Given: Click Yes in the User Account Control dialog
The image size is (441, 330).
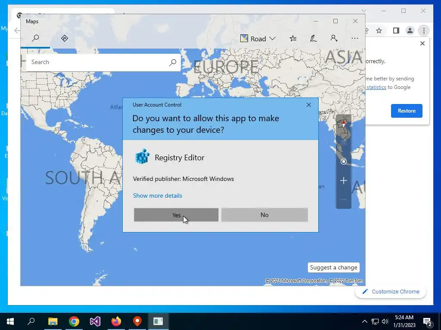Looking at the screenshot, I should tap(176, 215).
